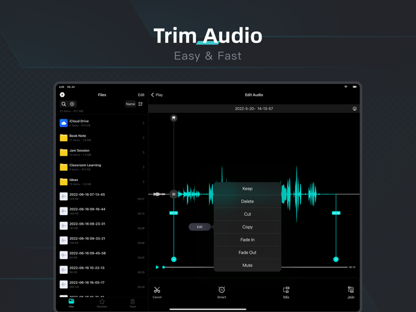Select waveform icon of recording 2022-06-16 09-33-21
416x312 pixels.
tap(64, 240)
